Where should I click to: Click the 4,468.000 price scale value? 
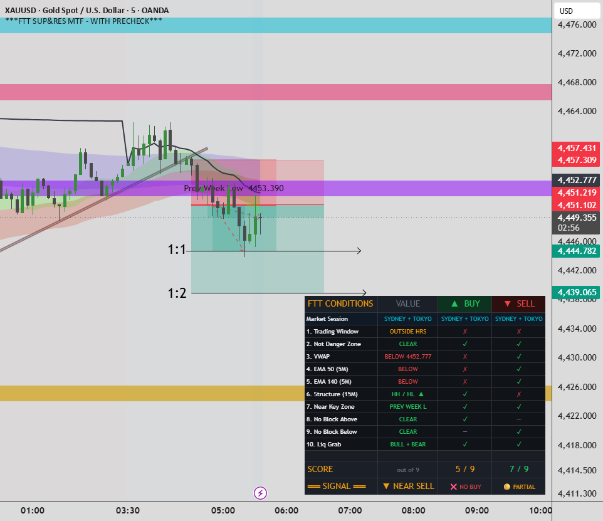(577, 82)
